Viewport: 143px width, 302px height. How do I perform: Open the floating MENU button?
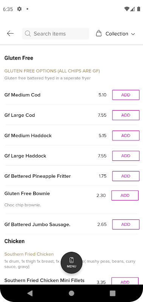[72, 262]
